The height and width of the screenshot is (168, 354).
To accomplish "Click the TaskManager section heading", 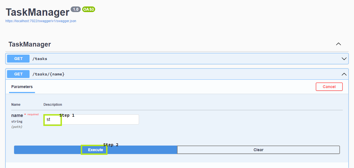I will click(30, 44).
